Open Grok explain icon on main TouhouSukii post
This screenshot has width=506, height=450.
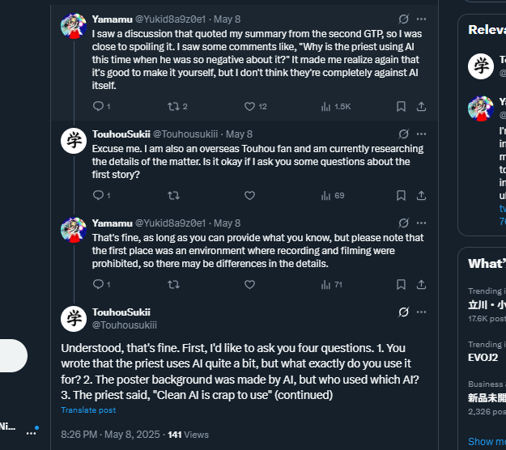coord(403,312)
